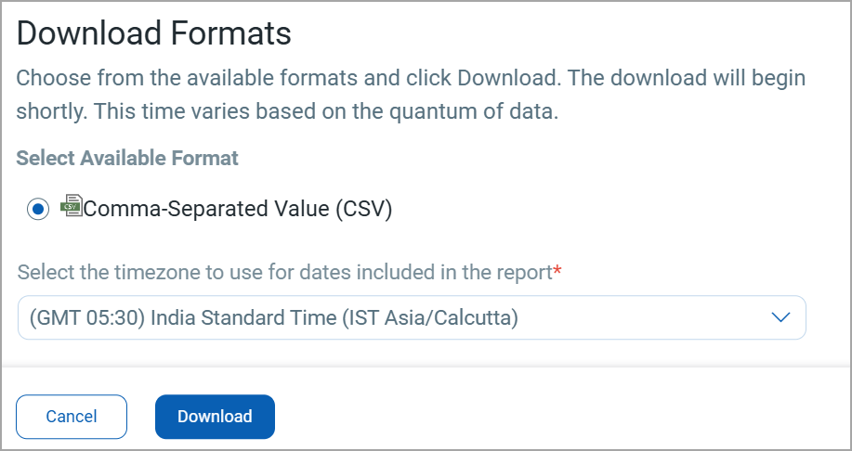Click the Download Formats heading
This screenshot has width=852, height=451.
154,33
